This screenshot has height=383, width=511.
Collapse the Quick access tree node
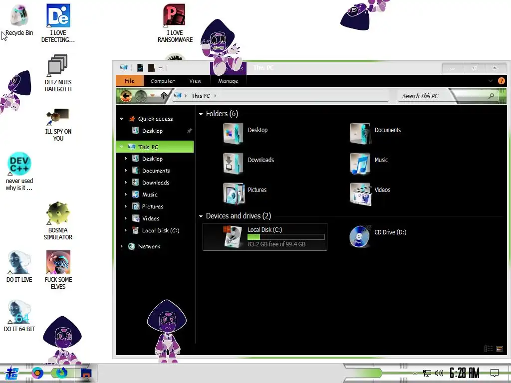(x=122, y=119)
